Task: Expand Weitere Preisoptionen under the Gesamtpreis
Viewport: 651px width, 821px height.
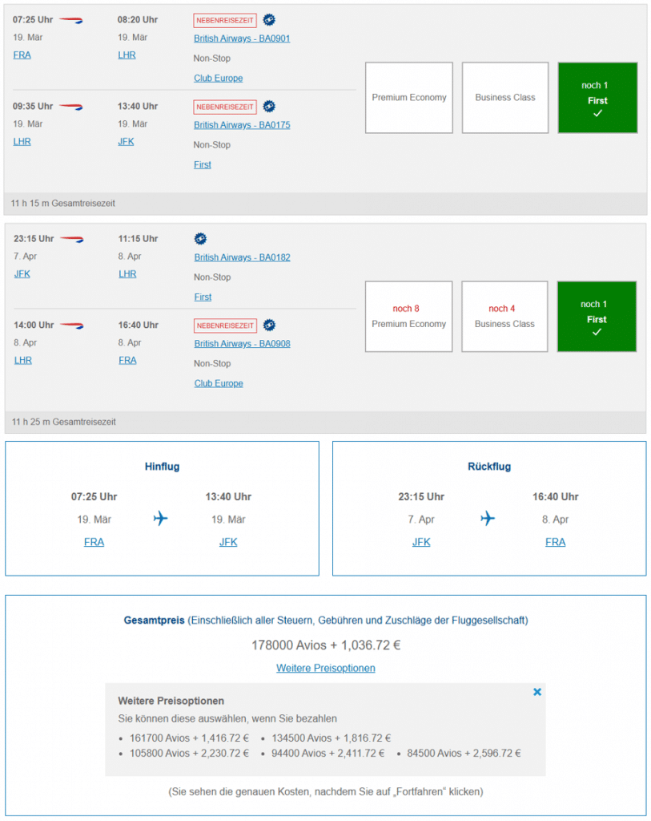Action: (325, 668)
